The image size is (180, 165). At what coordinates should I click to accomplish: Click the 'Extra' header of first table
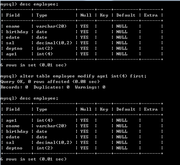[151, 15]
